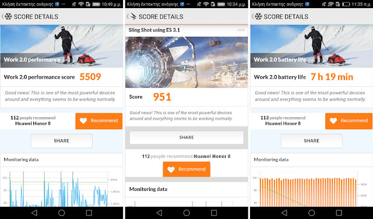Open the Work 2.0 performance banner image

point(62,47)
